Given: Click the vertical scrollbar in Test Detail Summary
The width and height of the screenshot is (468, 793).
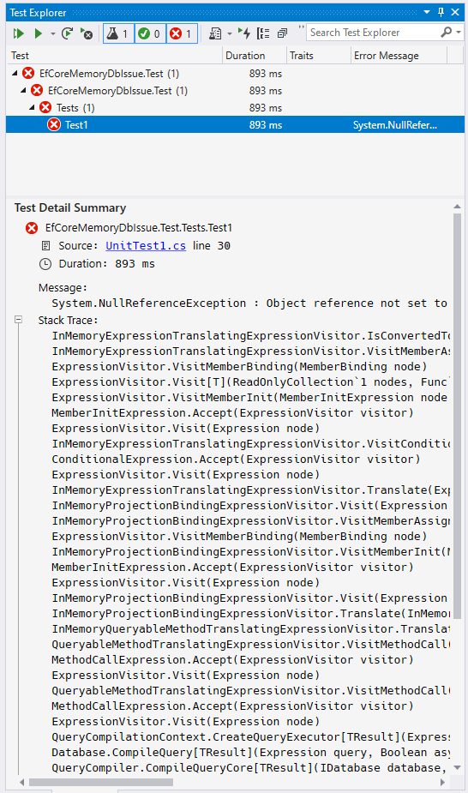Looking at the screenshot, I should pos(458,416).
